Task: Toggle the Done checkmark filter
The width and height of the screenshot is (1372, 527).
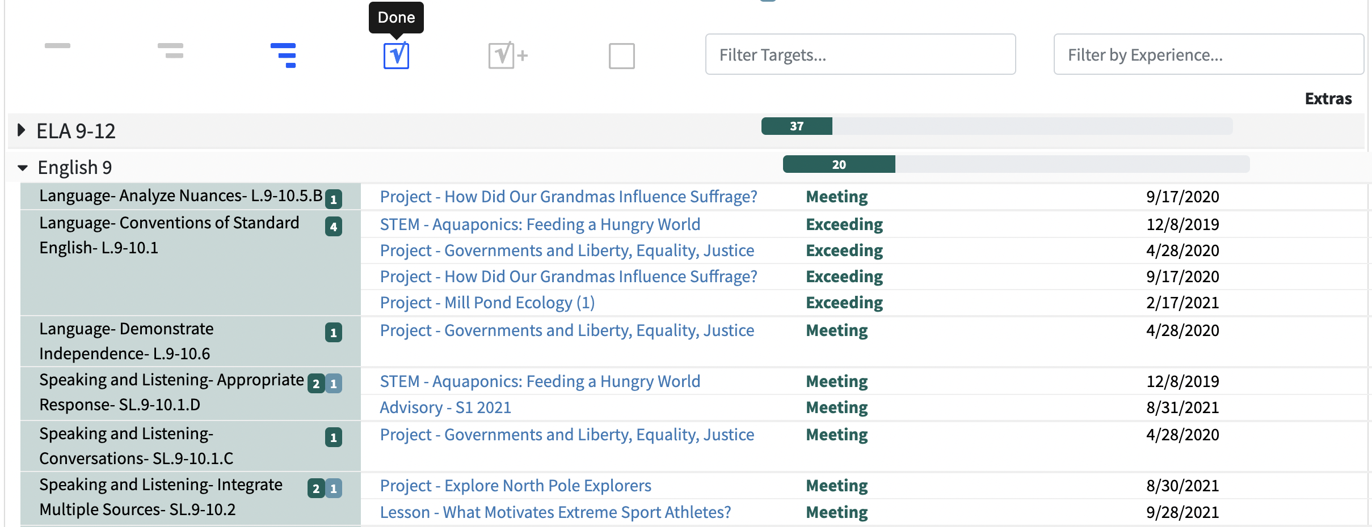Action: click(396, 56)
